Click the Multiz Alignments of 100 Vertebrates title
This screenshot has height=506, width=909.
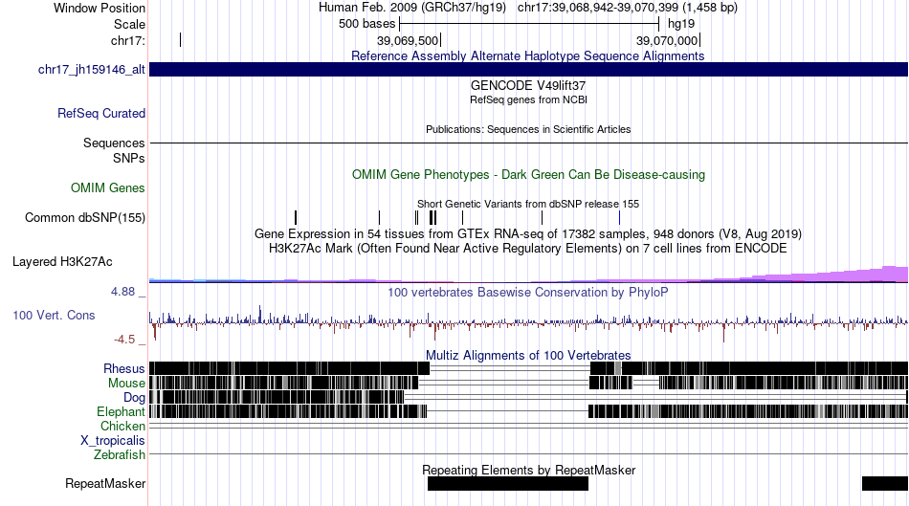tap(528, 355)
